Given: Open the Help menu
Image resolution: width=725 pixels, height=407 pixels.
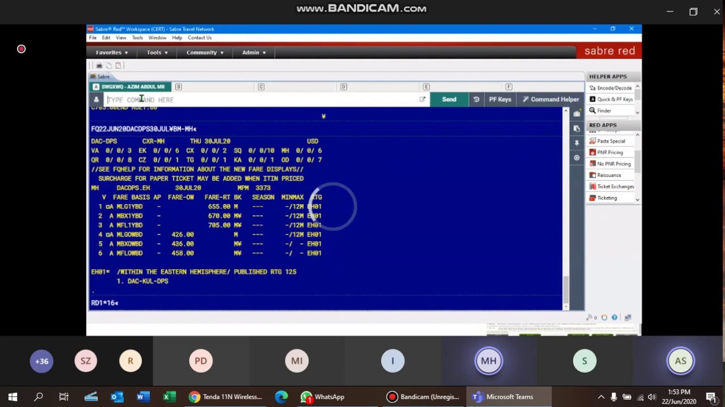Looking at the screenshot, I should [x=177, y=38].
